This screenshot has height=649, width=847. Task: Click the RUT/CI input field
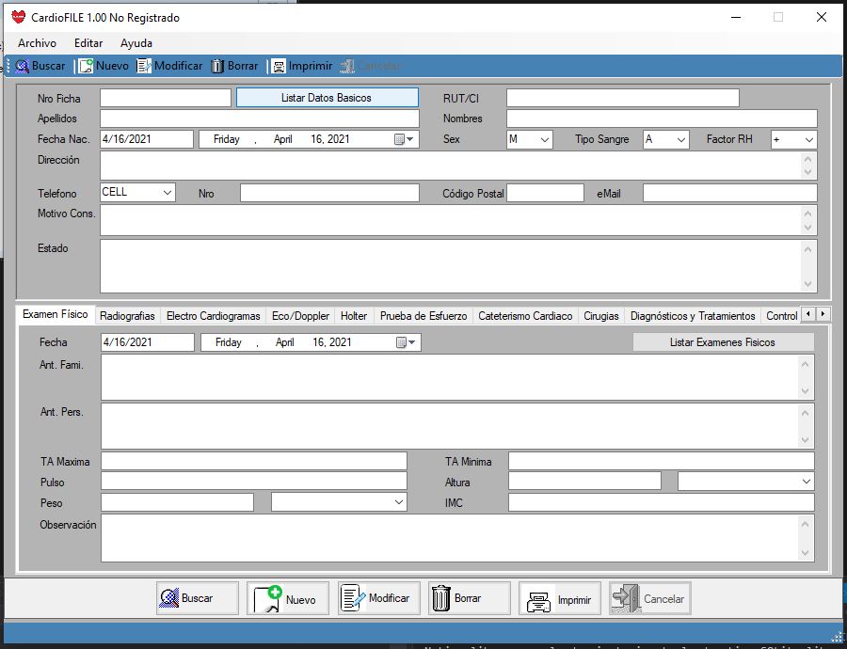point(623,98)
